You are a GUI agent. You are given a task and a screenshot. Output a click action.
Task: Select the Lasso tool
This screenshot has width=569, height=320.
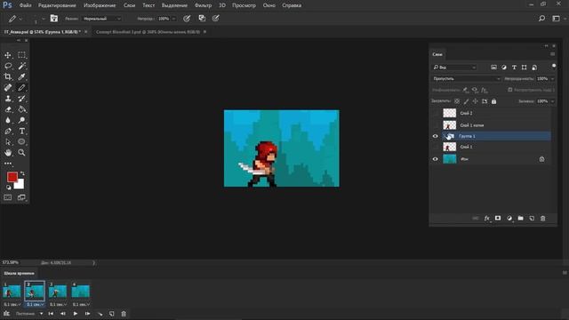pyautogui.click(x=8, y=66)
